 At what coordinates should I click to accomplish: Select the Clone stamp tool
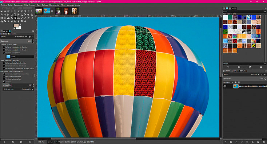click(8, 21)
